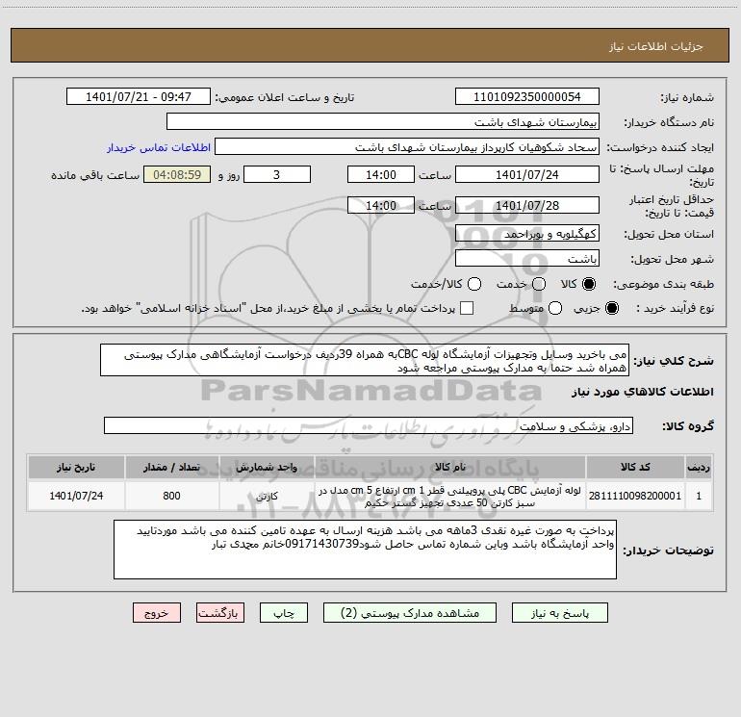Viewport: 741px width, 717px height.
Task: Click the توضیحات خریدار label
Action: point(668,551)
